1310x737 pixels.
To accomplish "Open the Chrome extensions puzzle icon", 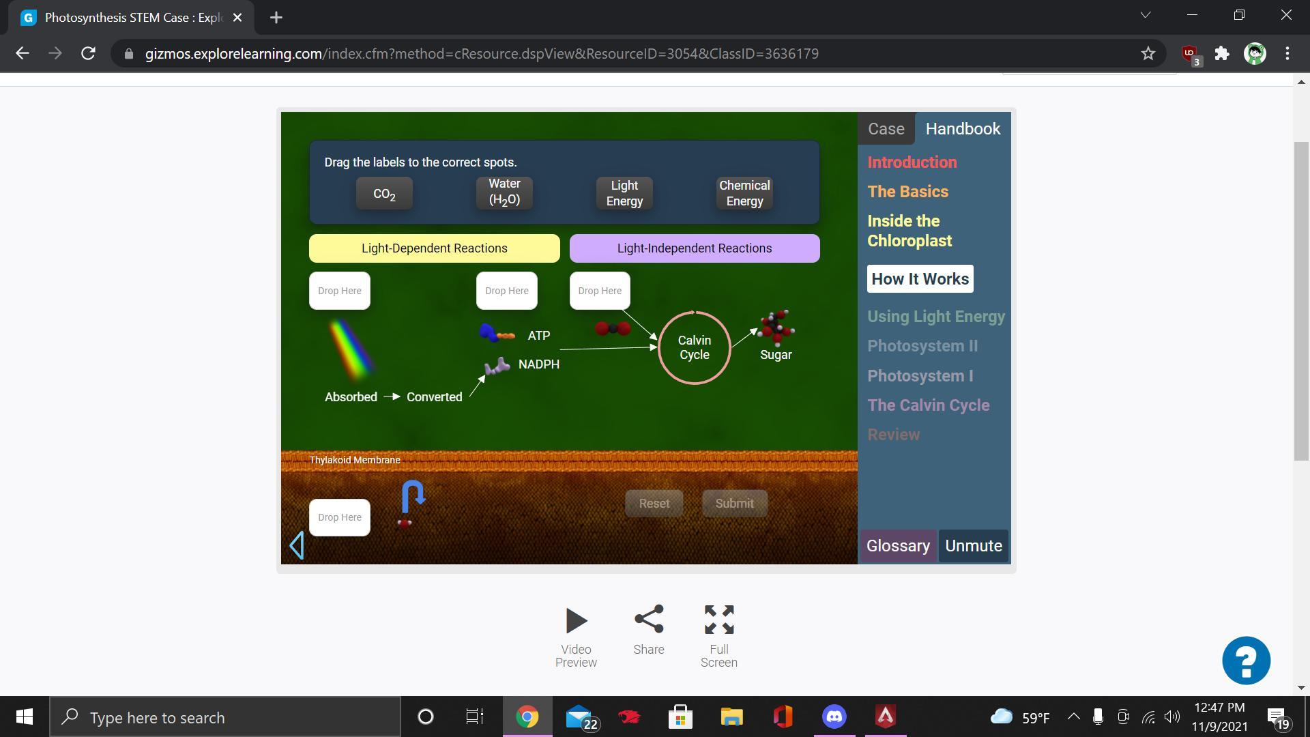I will click(1222, 53).
